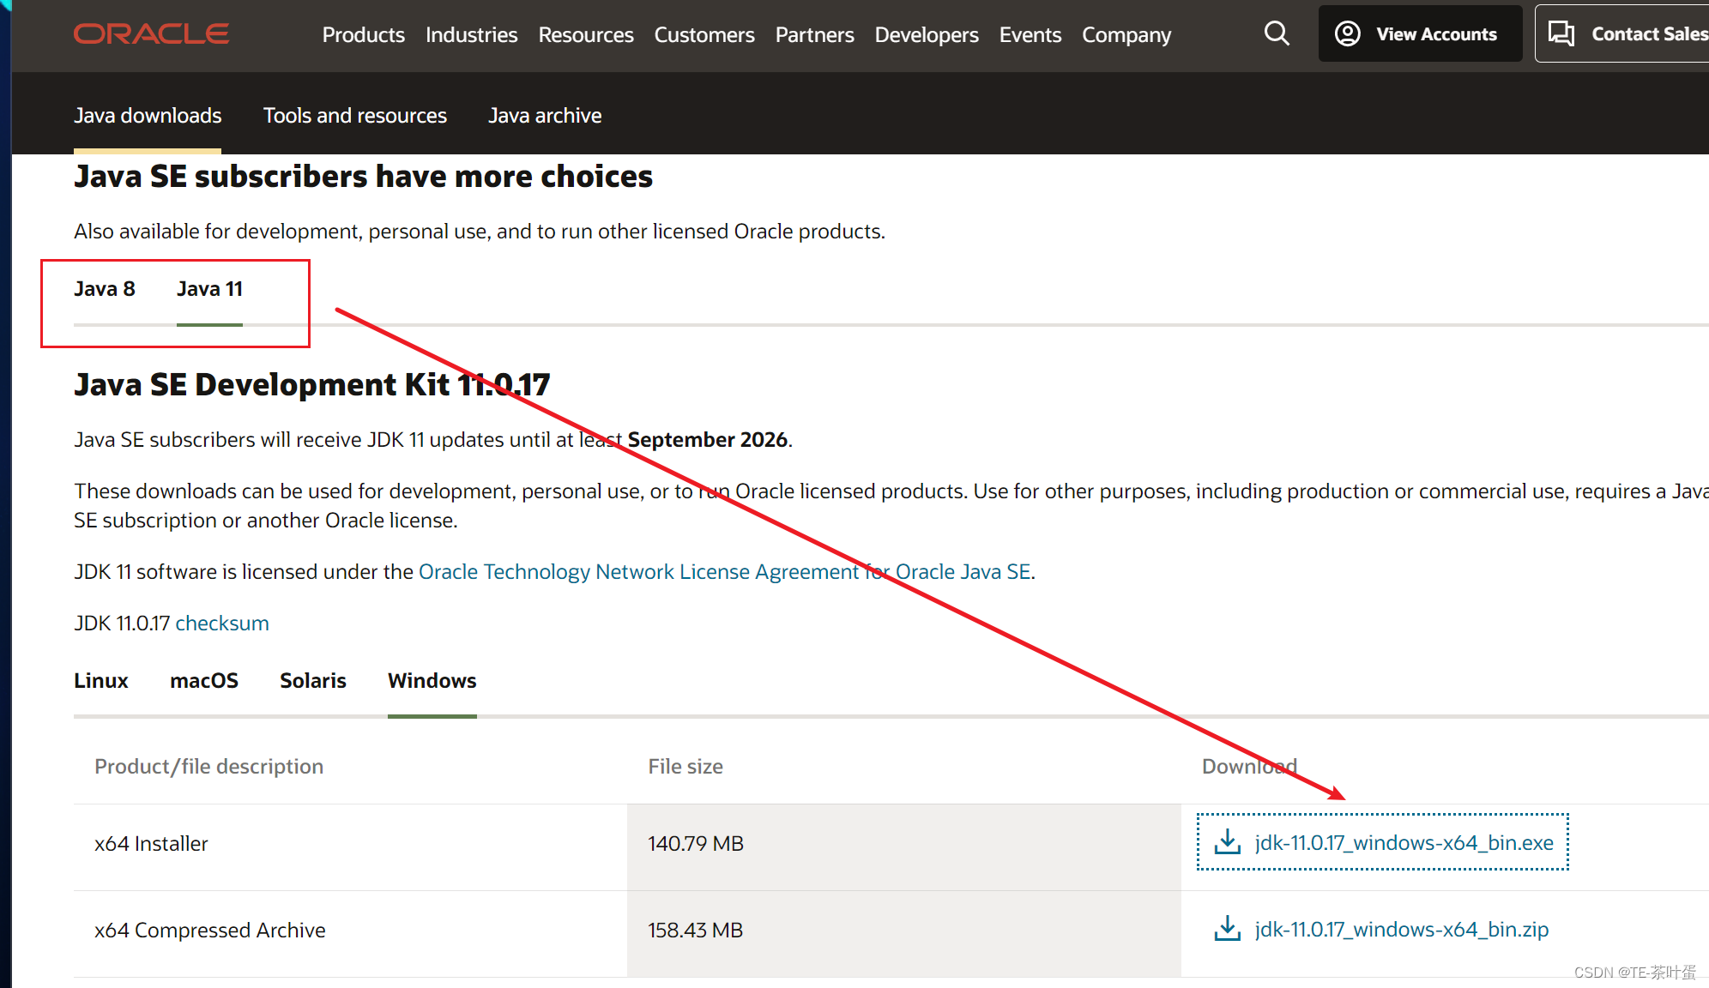Viewport: 1709px width, 988px height.
Task: Select the Java 11 tab
Action: pyautogui.click(x=209, y=289)
